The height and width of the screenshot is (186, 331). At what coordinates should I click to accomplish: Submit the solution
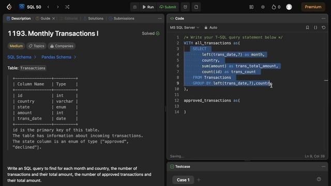[168, 7]
